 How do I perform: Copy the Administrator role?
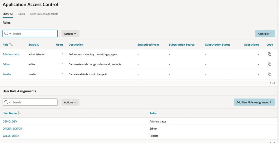coord(269,54)
